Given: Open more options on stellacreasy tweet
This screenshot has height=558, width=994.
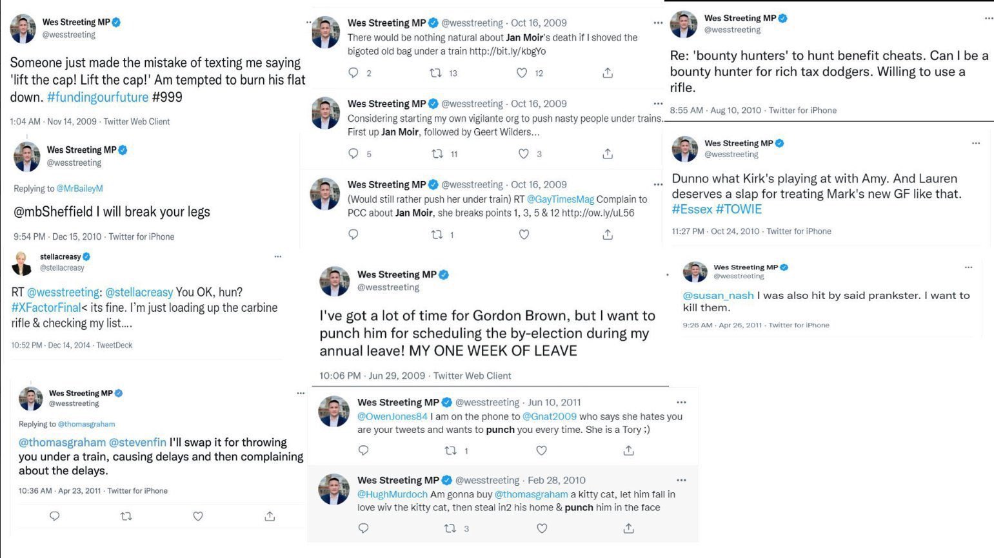Looking at the screenshot, I should [278, 256].
